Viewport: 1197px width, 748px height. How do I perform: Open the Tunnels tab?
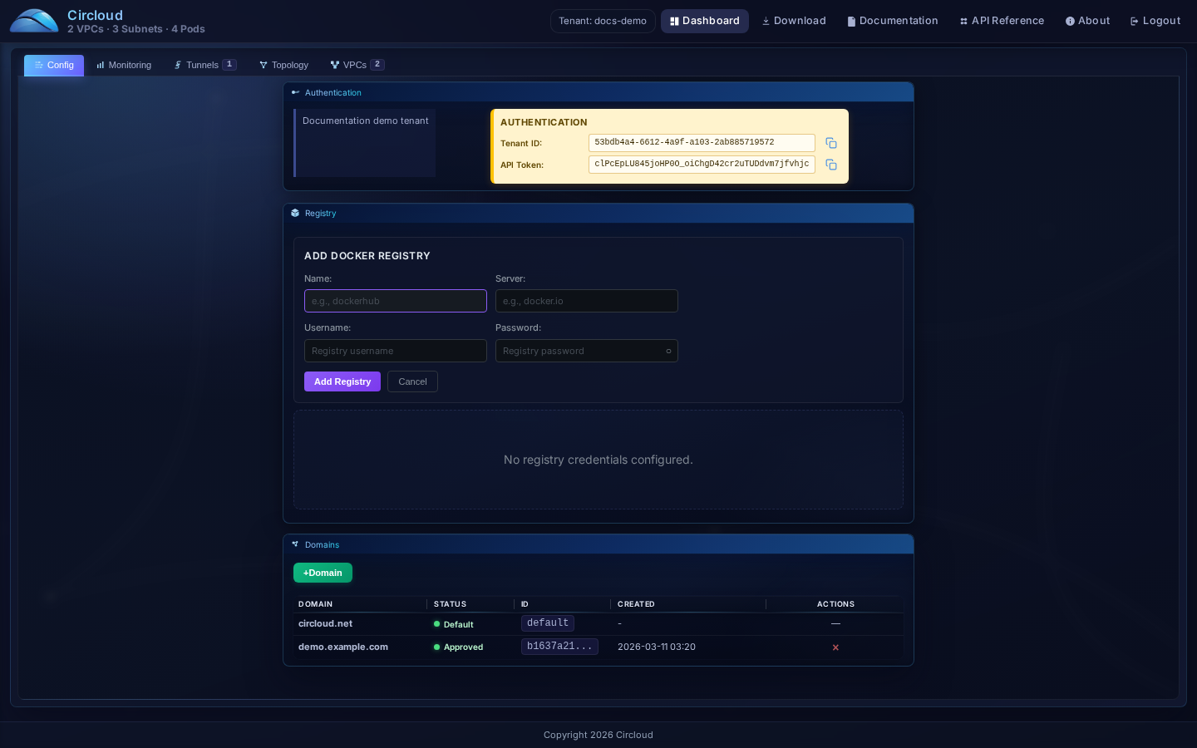(x=202, y=65)
